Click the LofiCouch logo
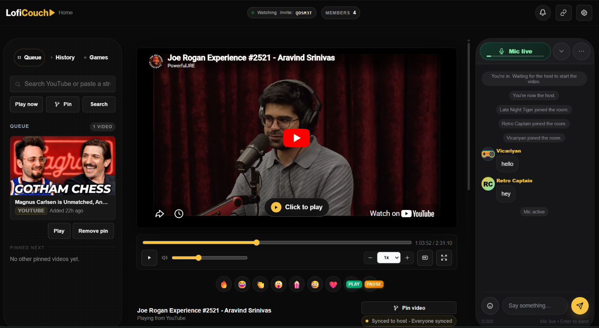The height and width of the screenshot is (328, 599). pos(30,13)
